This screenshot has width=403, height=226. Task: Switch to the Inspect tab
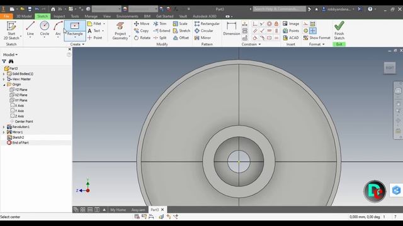tap(59, 16)
